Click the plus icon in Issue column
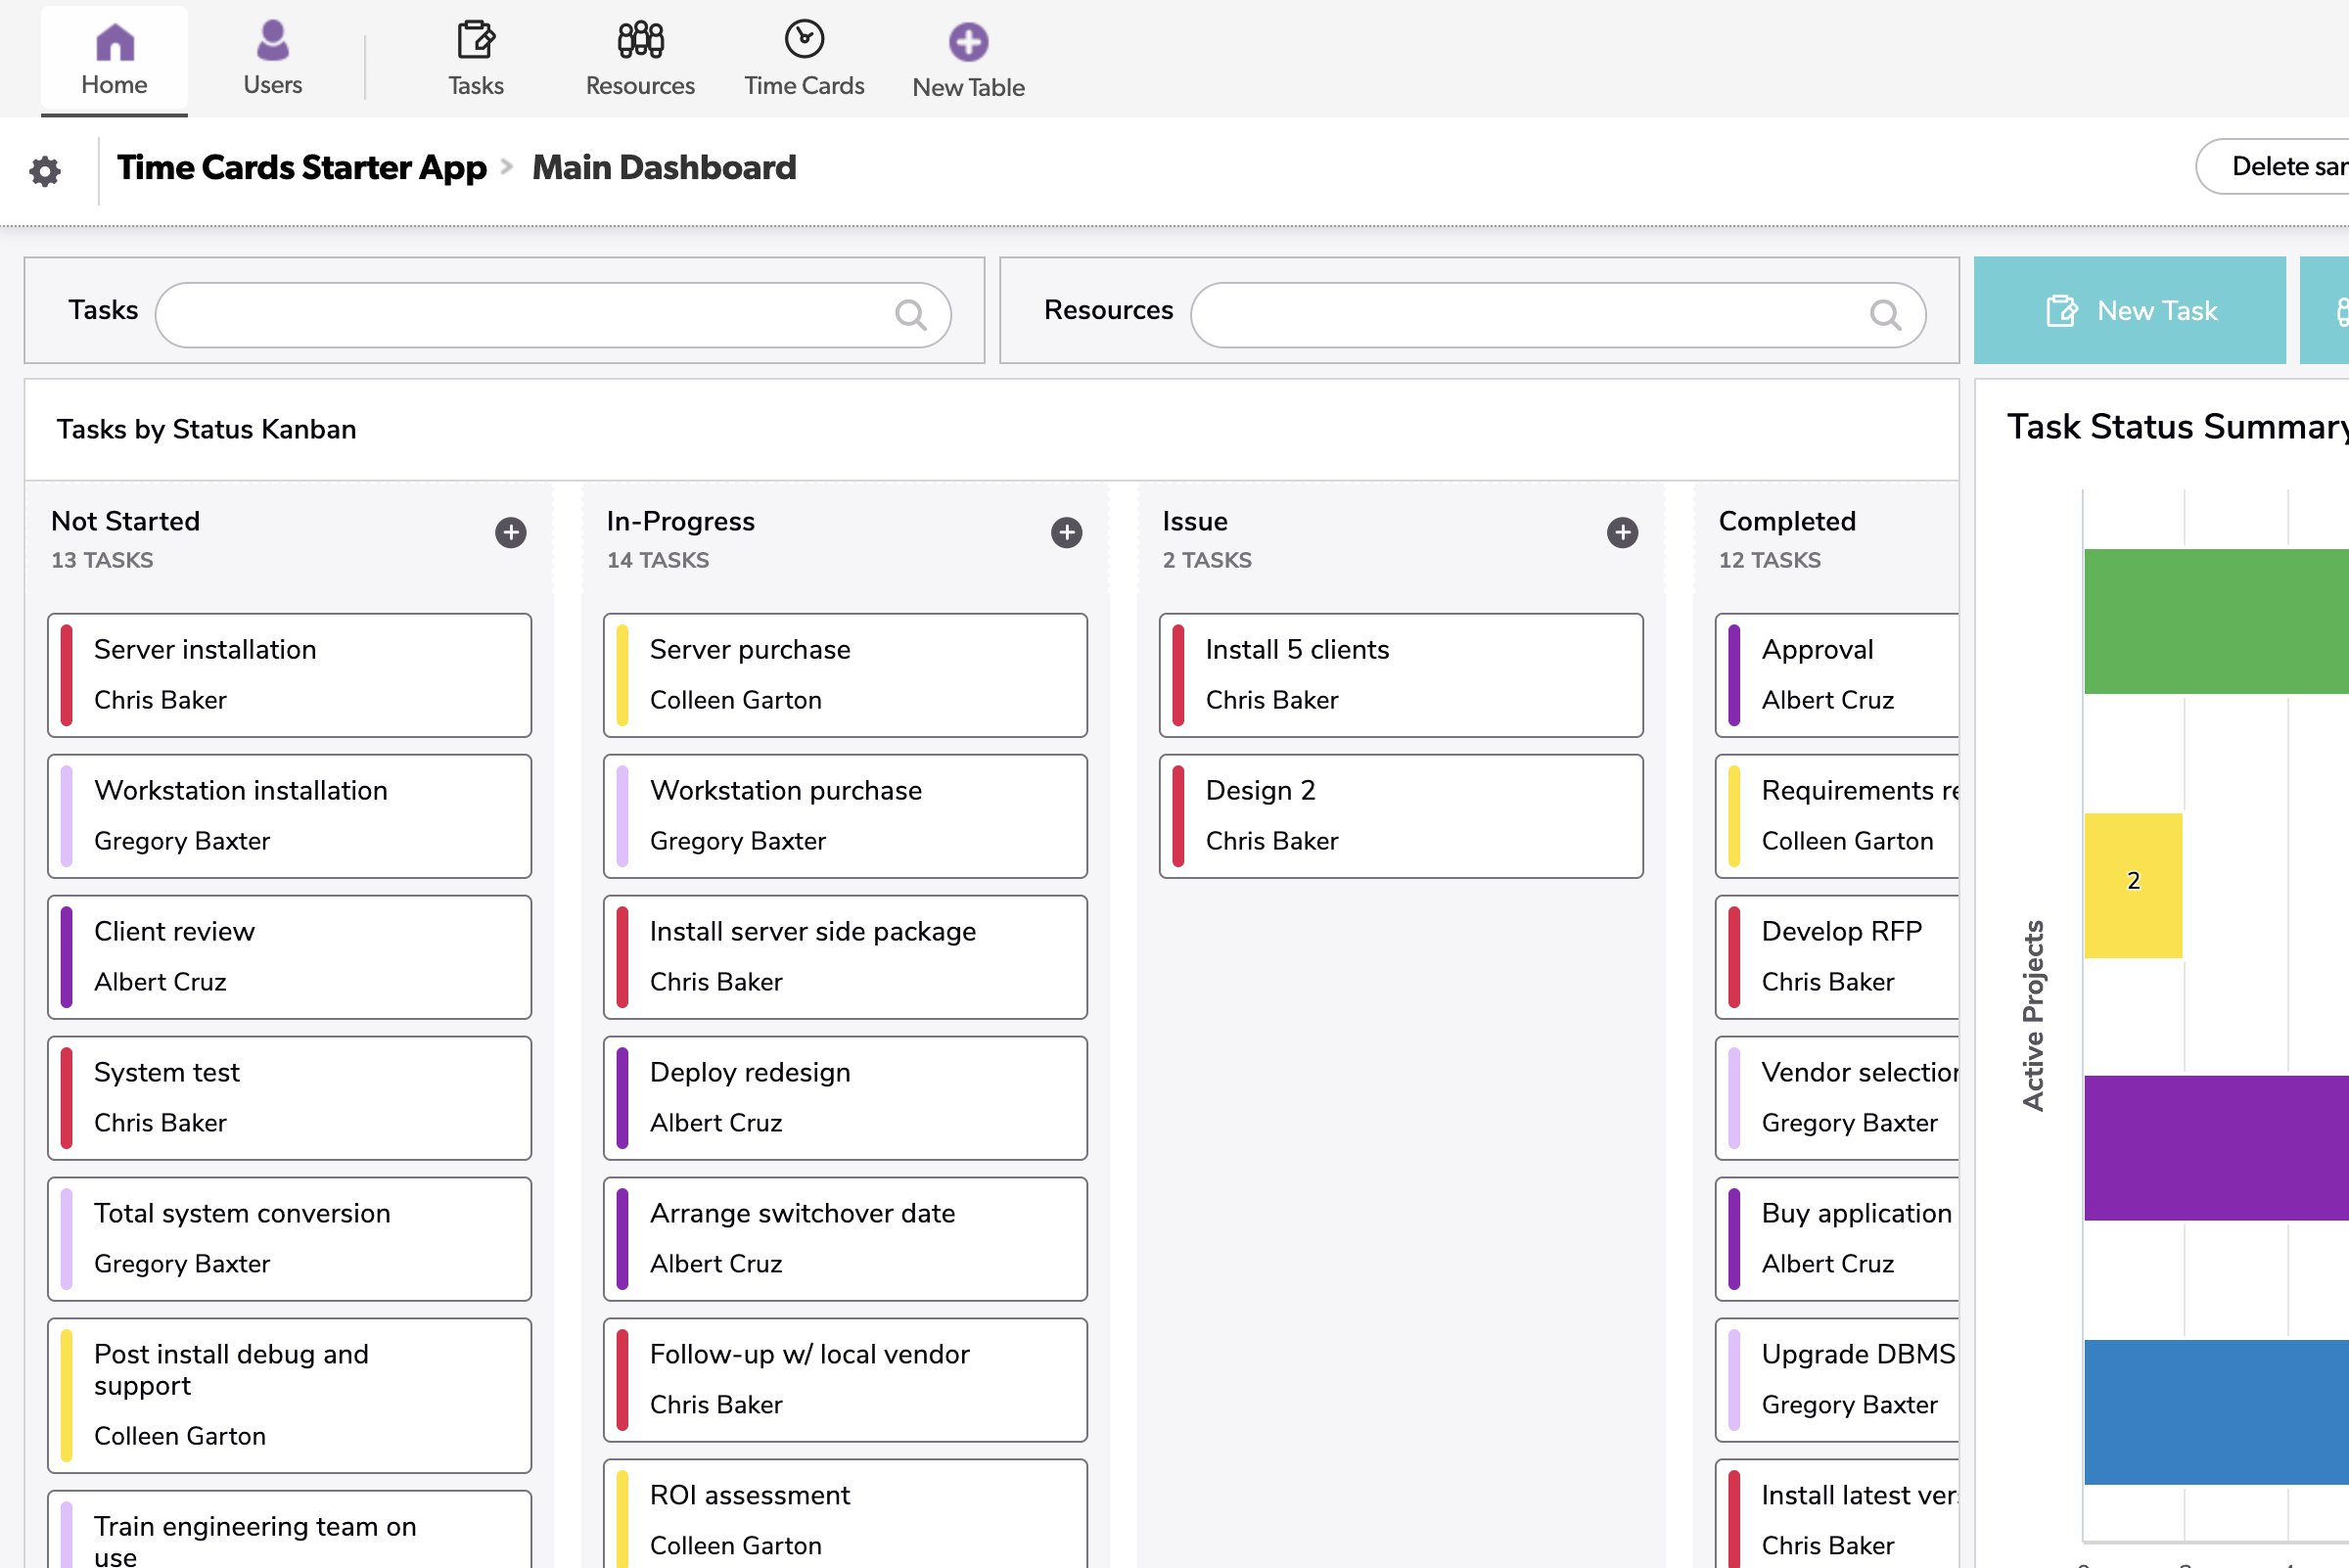The image size is (2349, 1568). (1622, 532)
